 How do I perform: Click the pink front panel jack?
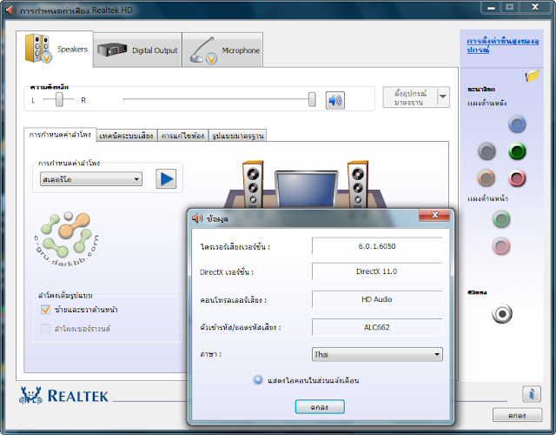point(501,245)
